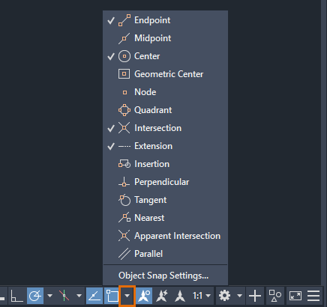Open the Object Snap dropdown arrow
Viewport: 327px width, 307px height.
(x=127, y=296)
